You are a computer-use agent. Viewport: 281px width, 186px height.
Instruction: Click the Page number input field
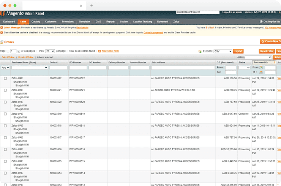(13, 51)
